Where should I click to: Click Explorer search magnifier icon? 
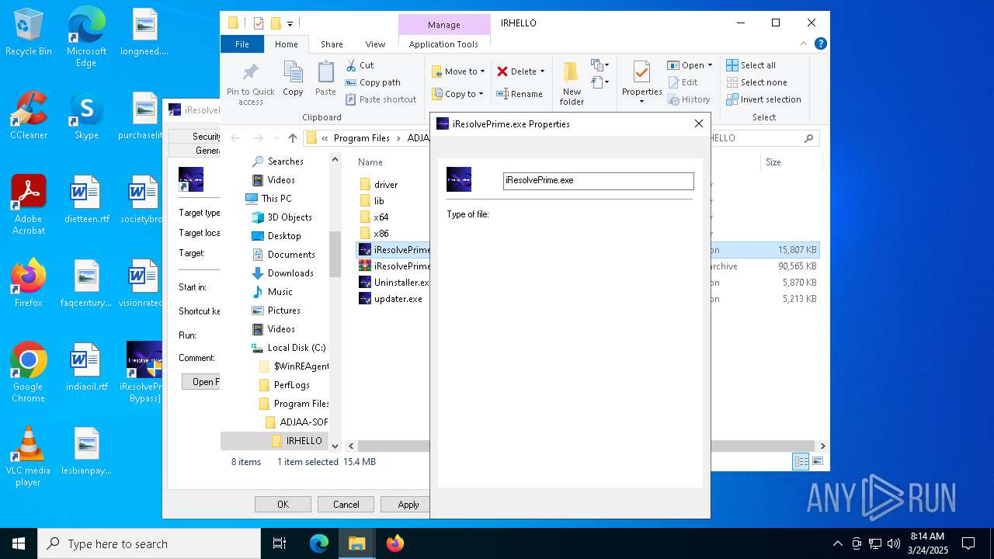coord(808,138)
